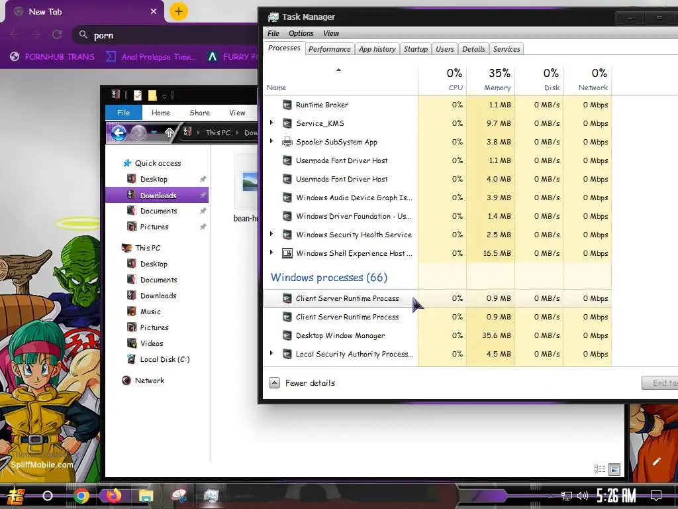The height and width of the screenshot is (509, 678).
Task: Sort processes by the CPU column
Action: click(442, 79)
